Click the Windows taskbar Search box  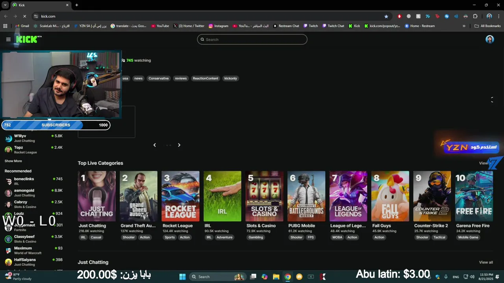(217, 277)
